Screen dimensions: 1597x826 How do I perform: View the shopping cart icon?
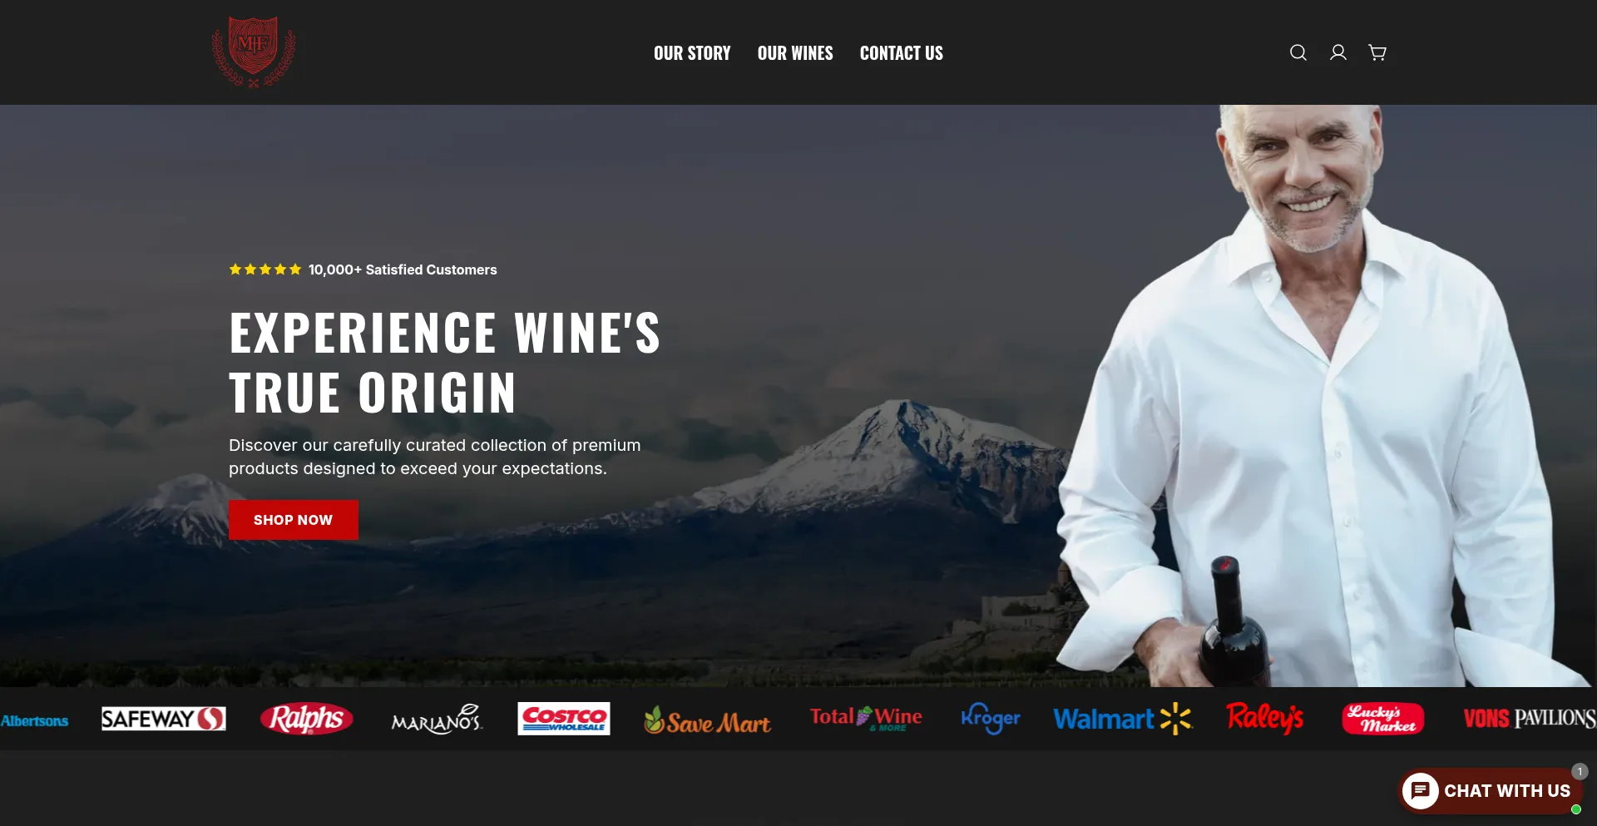coord(1377,52)
